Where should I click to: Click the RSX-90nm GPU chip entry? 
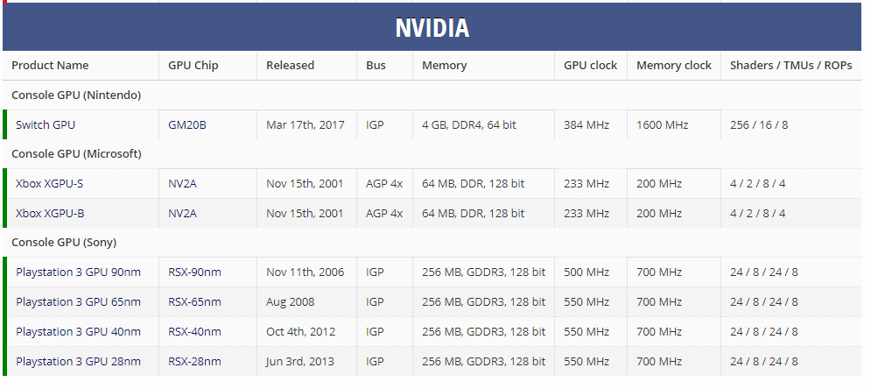(x=194, y=272)
